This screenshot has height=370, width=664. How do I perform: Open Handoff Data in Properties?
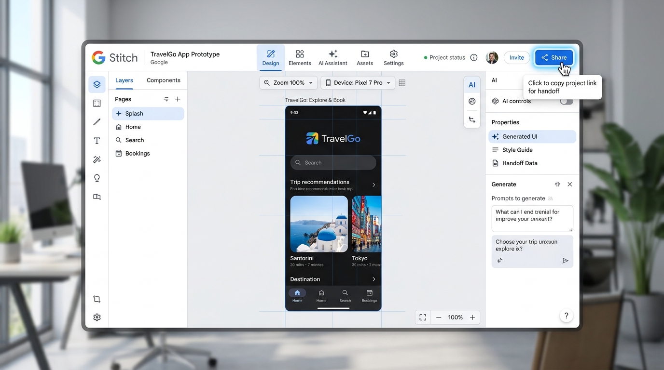click(532, 163)
